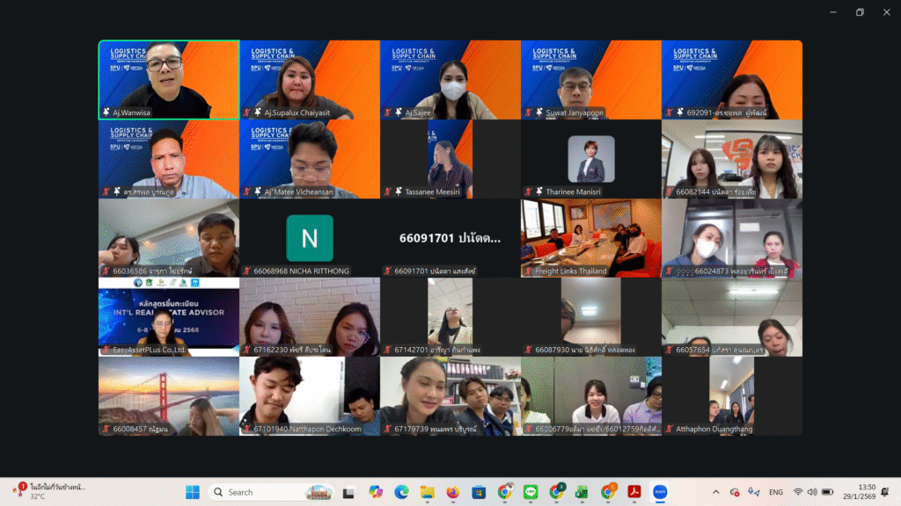Open the Task View button

click(x=350, y=492)
